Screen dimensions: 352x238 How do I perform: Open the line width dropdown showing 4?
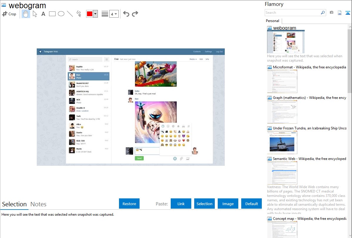click(x=114, y=14)
